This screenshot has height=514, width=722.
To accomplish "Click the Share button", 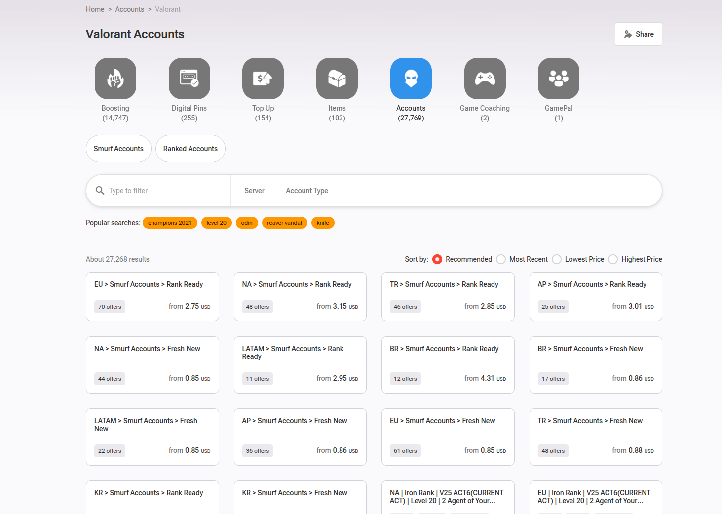I will click(638, 34).
